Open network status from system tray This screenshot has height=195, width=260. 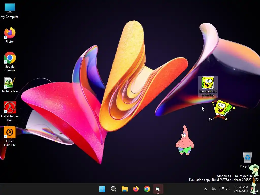pyautogui.click(x=221, y=189)
